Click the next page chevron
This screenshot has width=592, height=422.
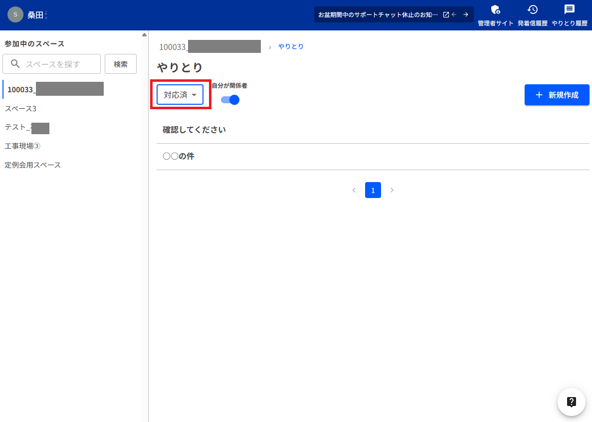pyautogui.click(x=392, y=190)
